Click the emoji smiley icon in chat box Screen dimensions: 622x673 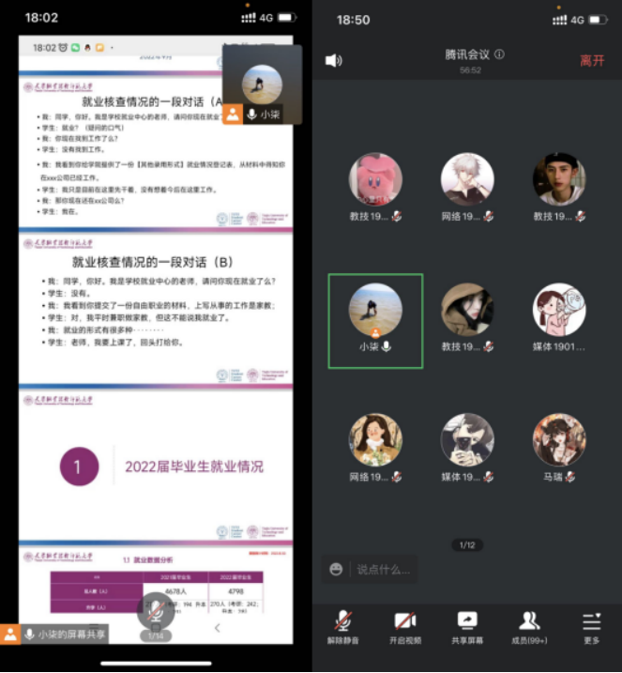click(336, 569)
